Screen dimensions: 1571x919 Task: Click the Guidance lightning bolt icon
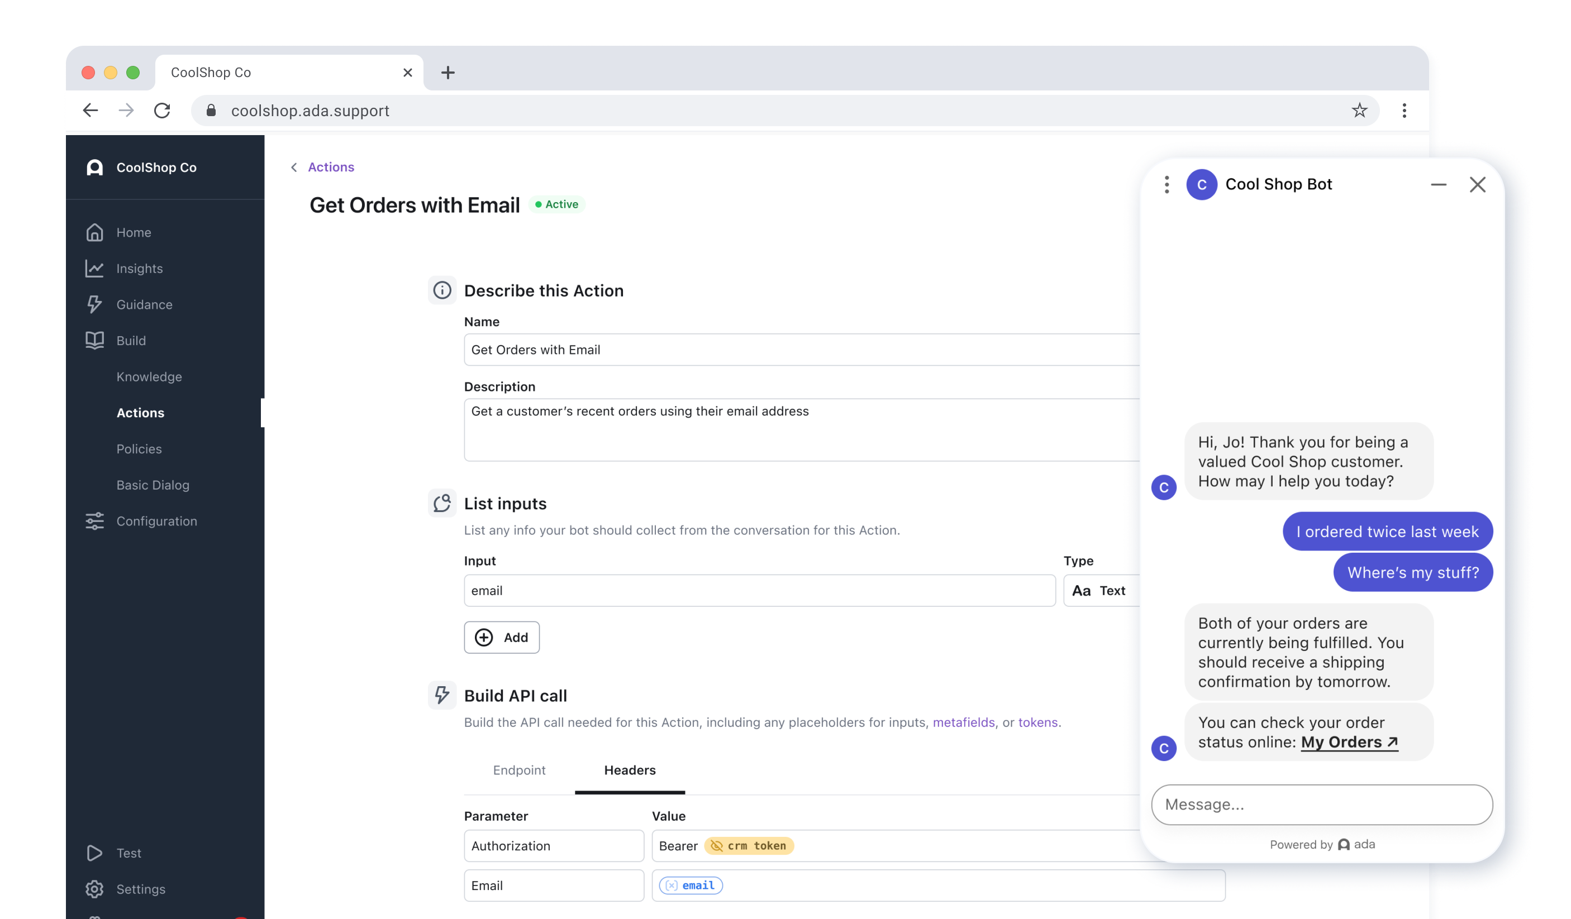(x=95, y=304)
